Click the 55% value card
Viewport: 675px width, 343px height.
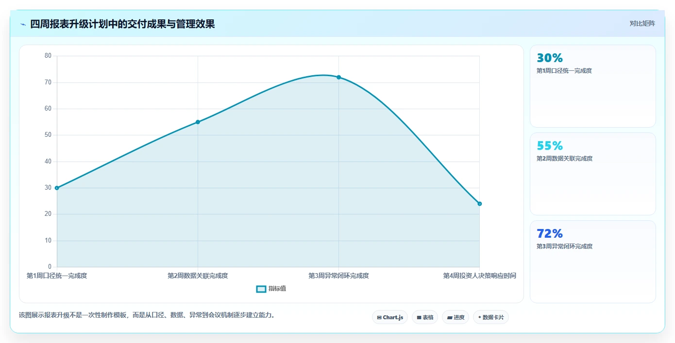(593, 174)
